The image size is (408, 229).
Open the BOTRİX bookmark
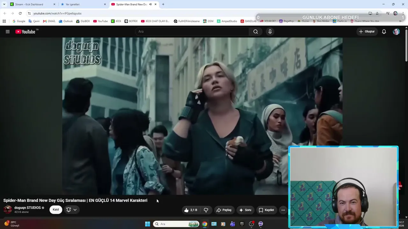click(x=131, y=21)
